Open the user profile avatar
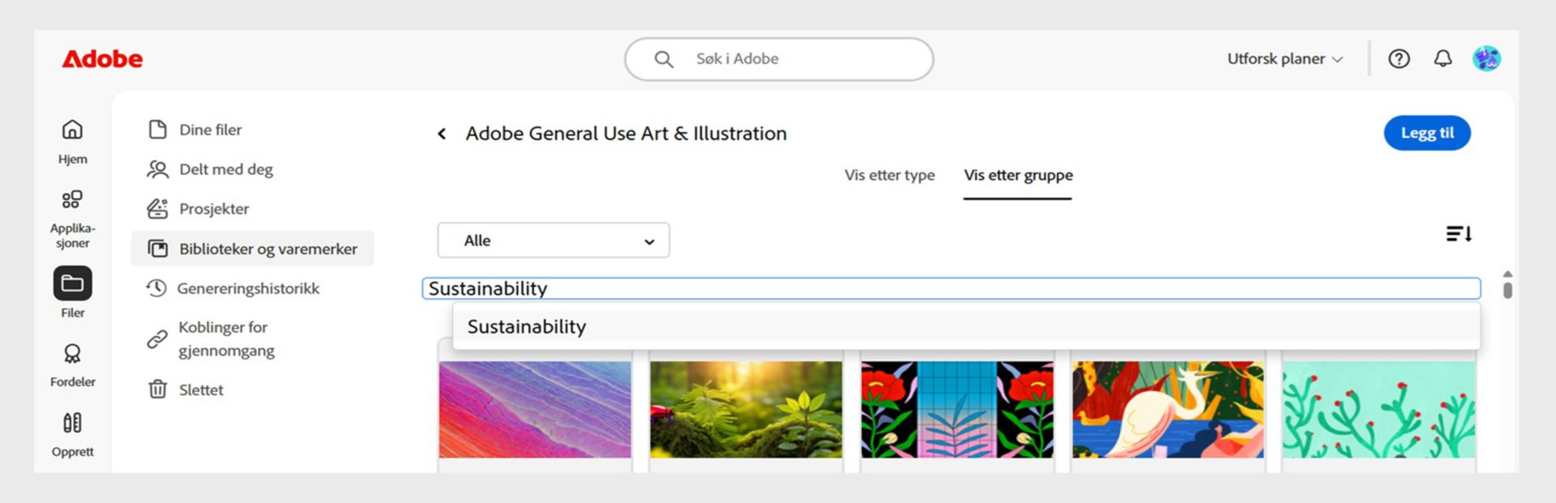 click(1486, 59)
